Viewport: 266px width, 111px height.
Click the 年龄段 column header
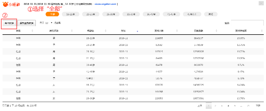pyautogui.click(x=90, y=31)
